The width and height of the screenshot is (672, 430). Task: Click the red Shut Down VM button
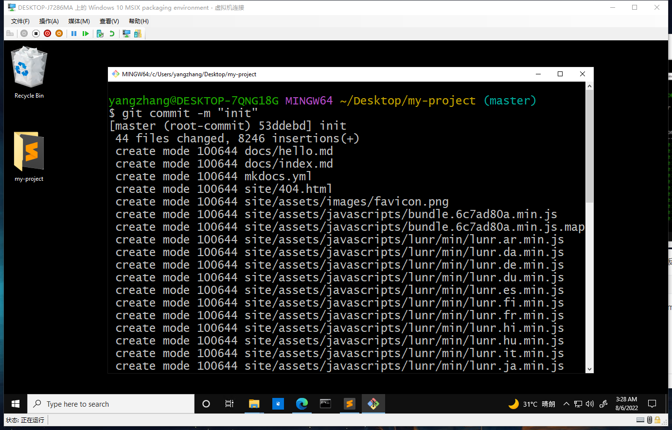click(47, 34)
